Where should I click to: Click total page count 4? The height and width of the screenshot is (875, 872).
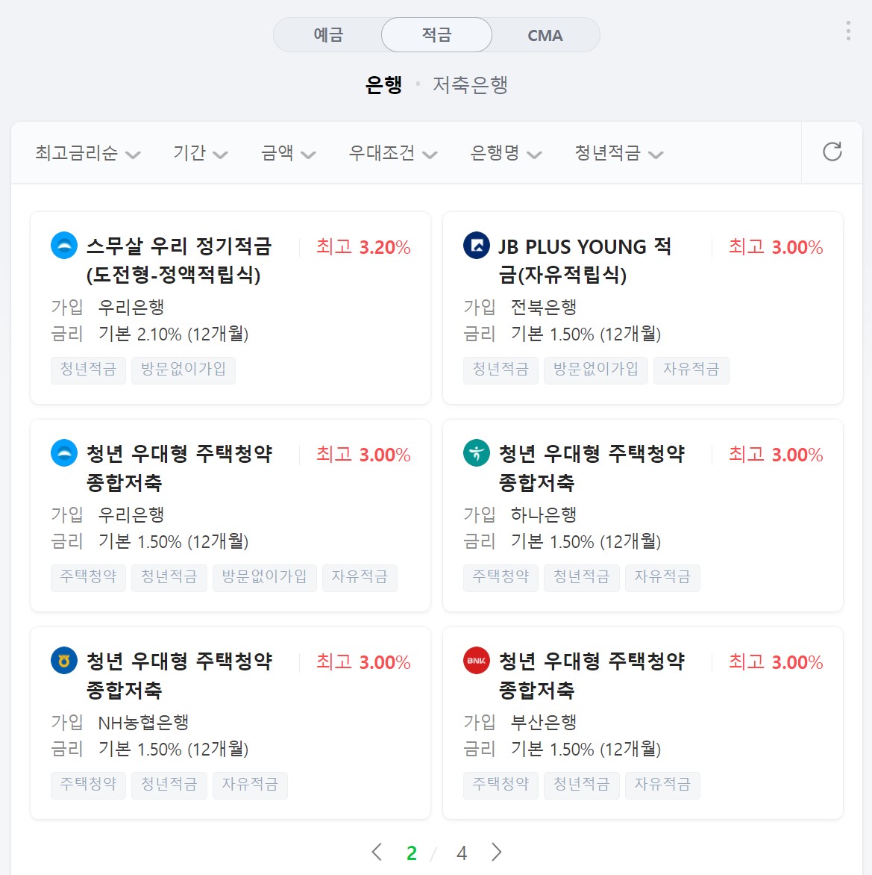point(462,853)
